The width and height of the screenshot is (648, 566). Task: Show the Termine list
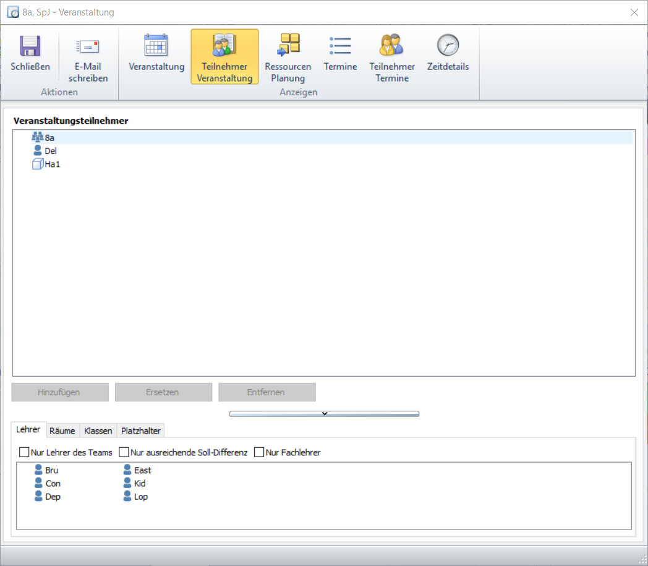click(x=340, y=53)
